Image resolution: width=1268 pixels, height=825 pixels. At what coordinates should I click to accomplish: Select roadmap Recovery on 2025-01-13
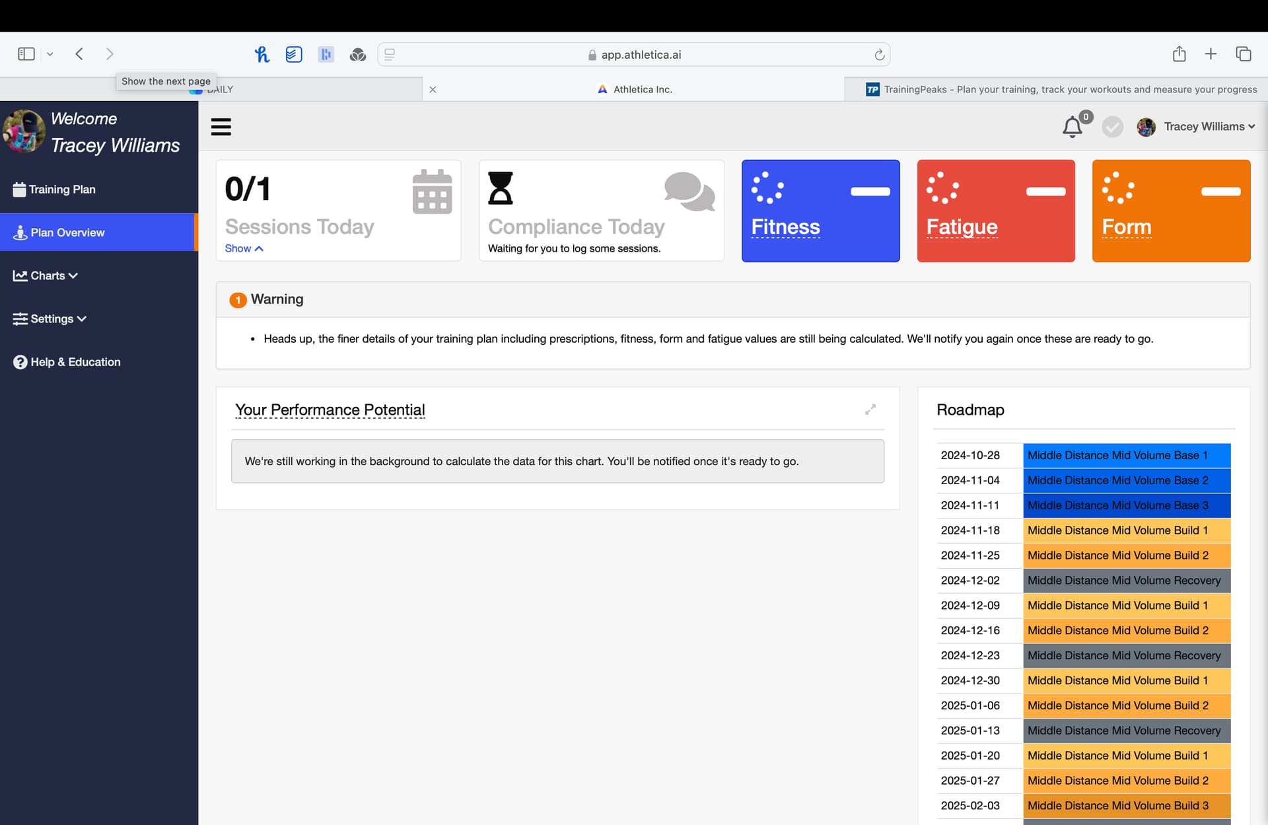click(1083, 731)
